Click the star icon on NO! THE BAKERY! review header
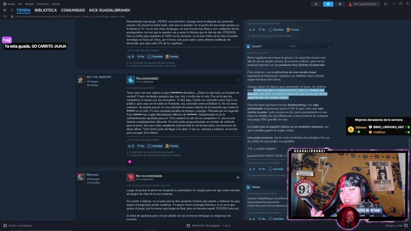 click(x=238, y=80)
